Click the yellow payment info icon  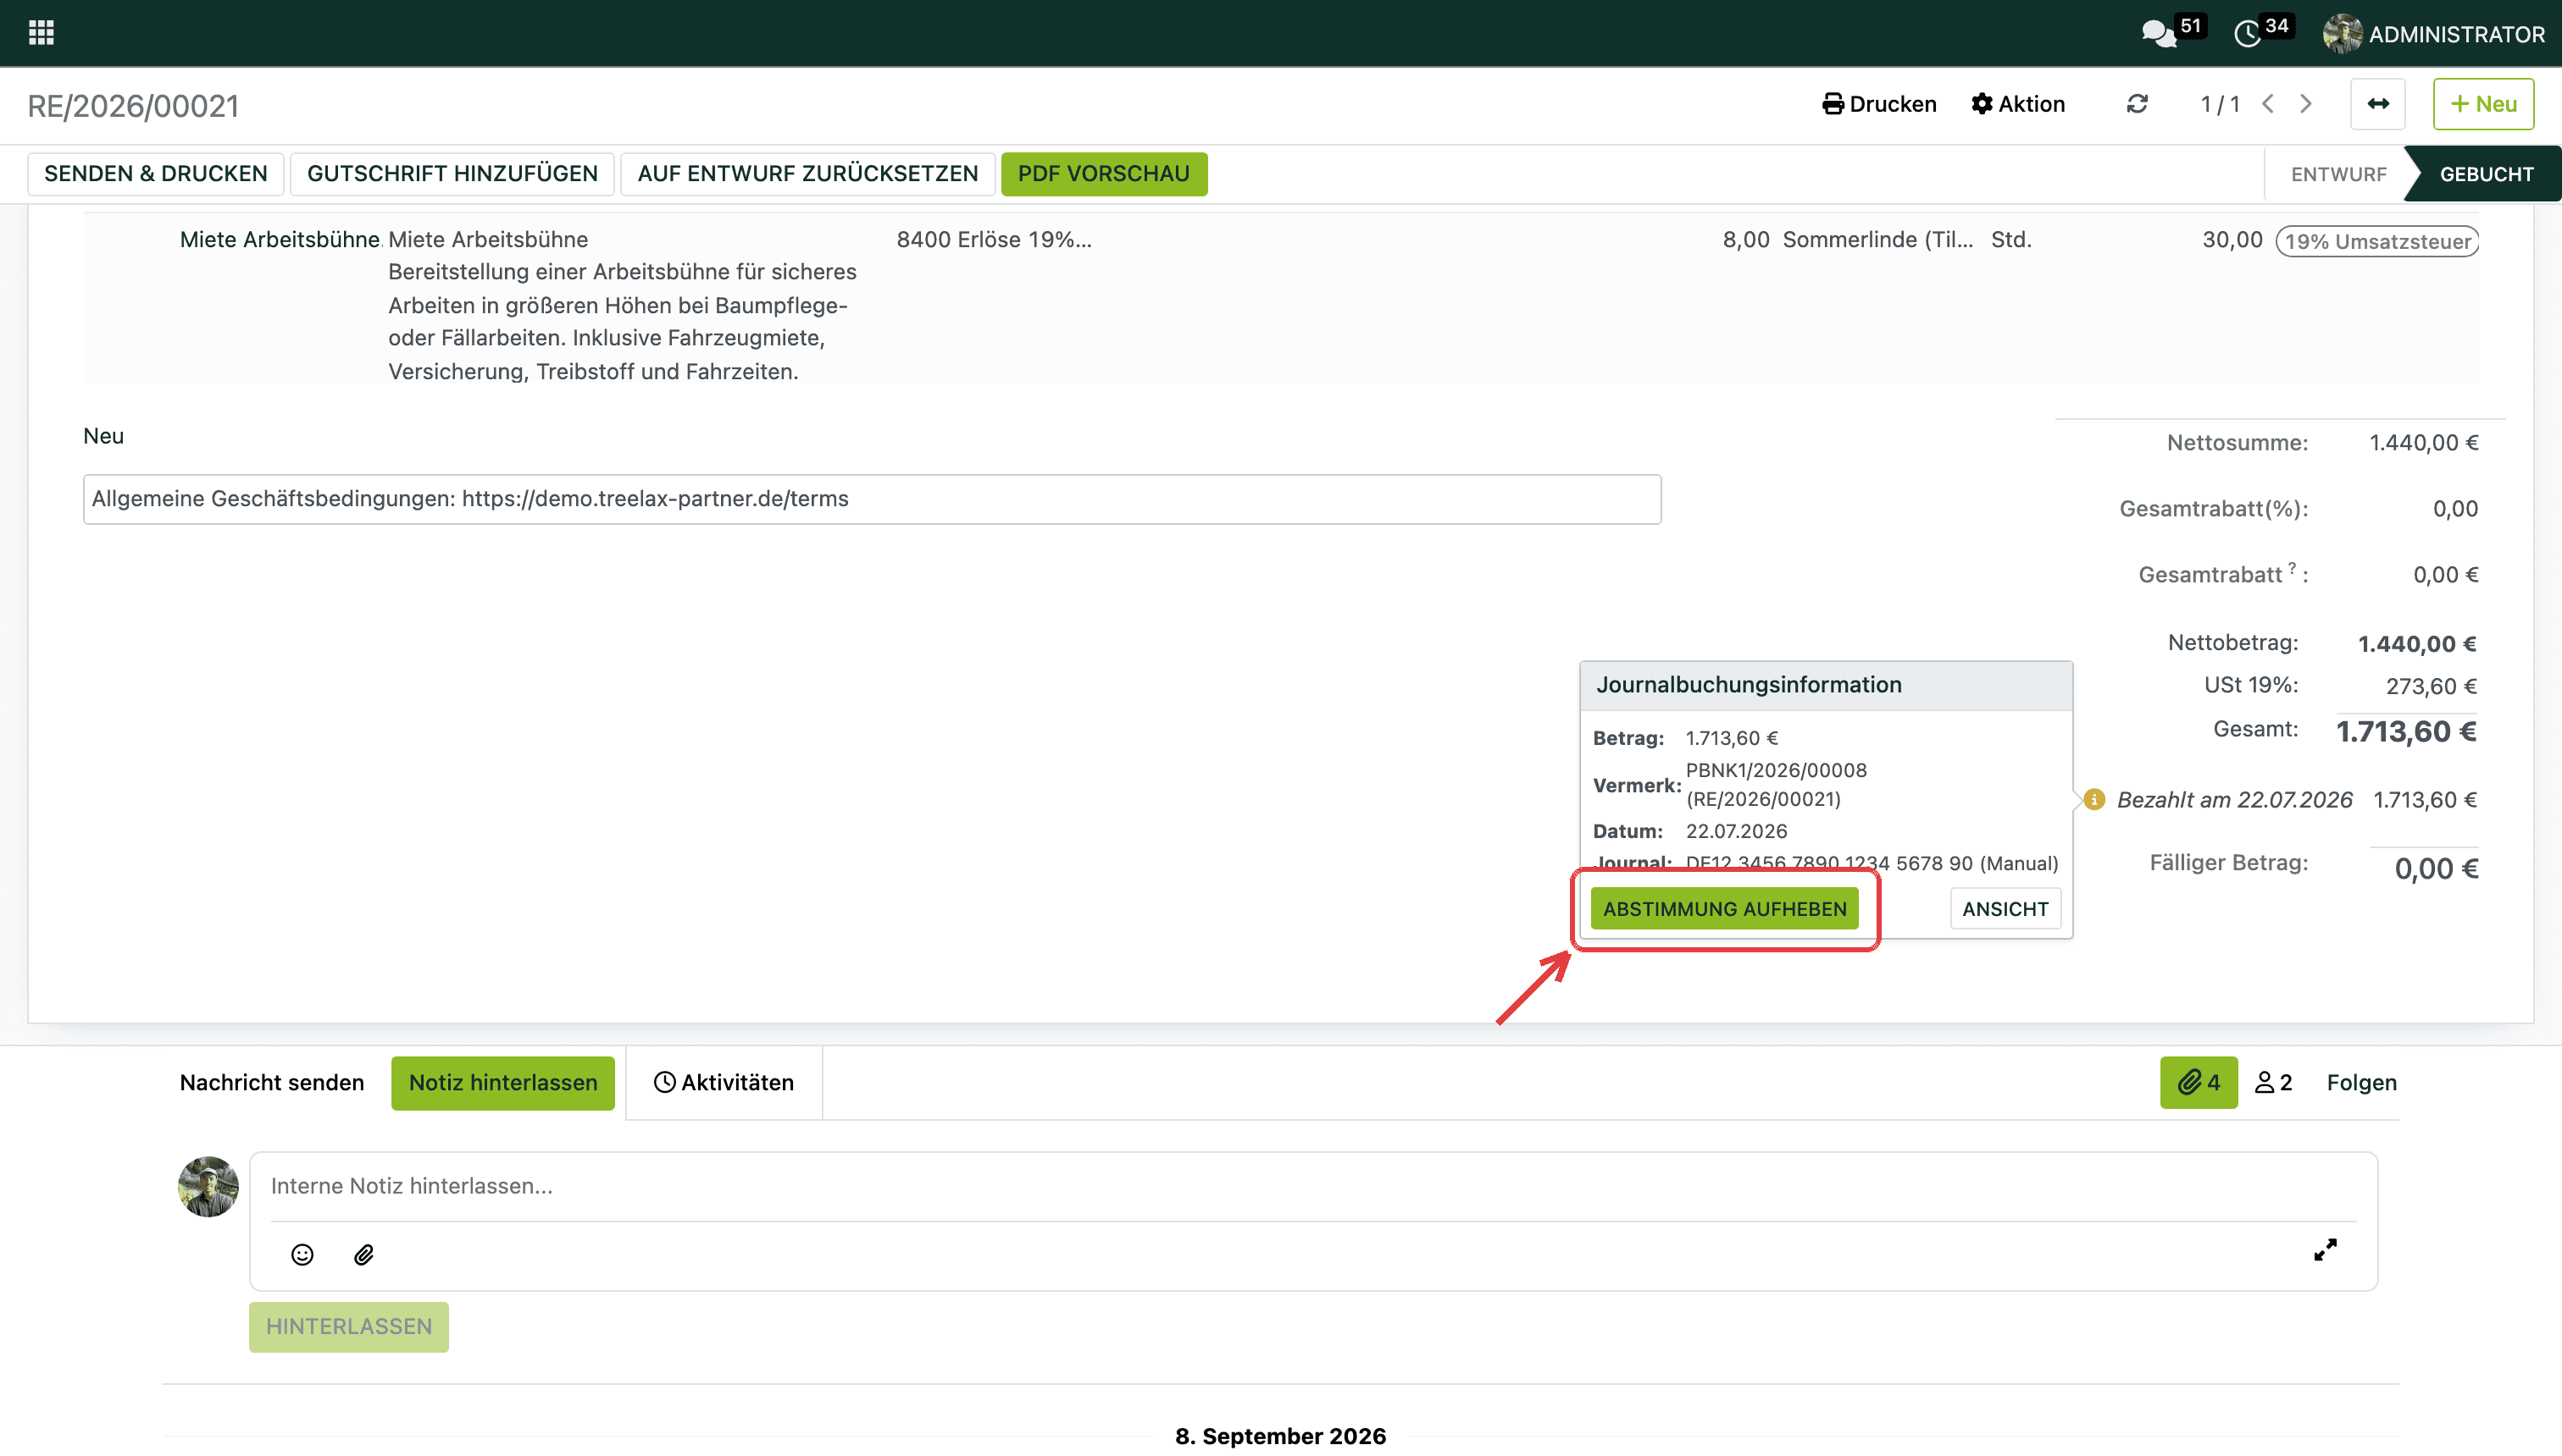click(2093, 800)
